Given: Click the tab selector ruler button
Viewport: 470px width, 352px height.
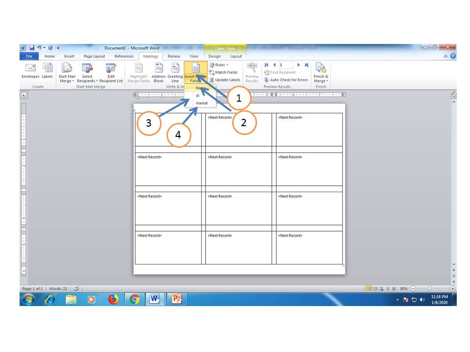Looking at the screenshot, I should pos(24,95).
